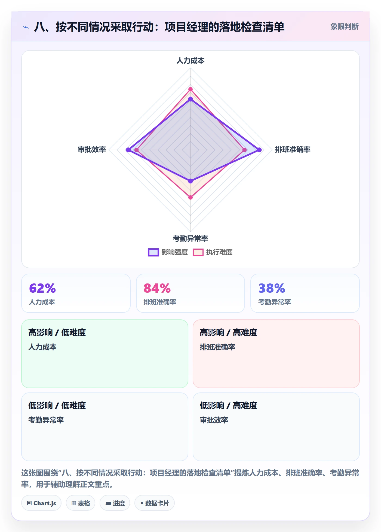Click the purple point on 排班准确率 axis
381x532 pixels.
259,150
